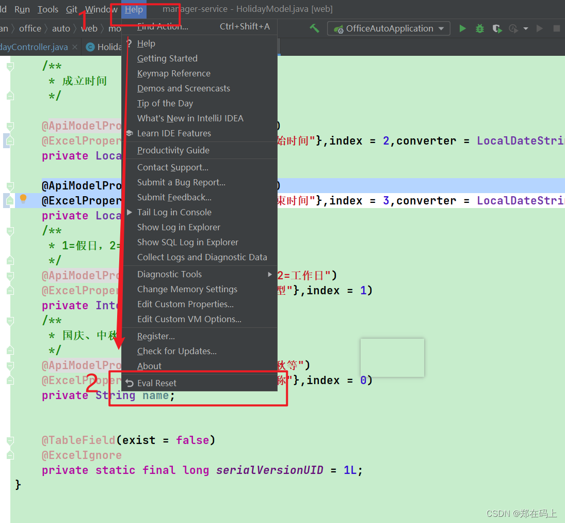The height and width of the screenshot is (523, 565).
Task: Click the yellow lightbulb intention icon
Action: [x=23, y=198]
